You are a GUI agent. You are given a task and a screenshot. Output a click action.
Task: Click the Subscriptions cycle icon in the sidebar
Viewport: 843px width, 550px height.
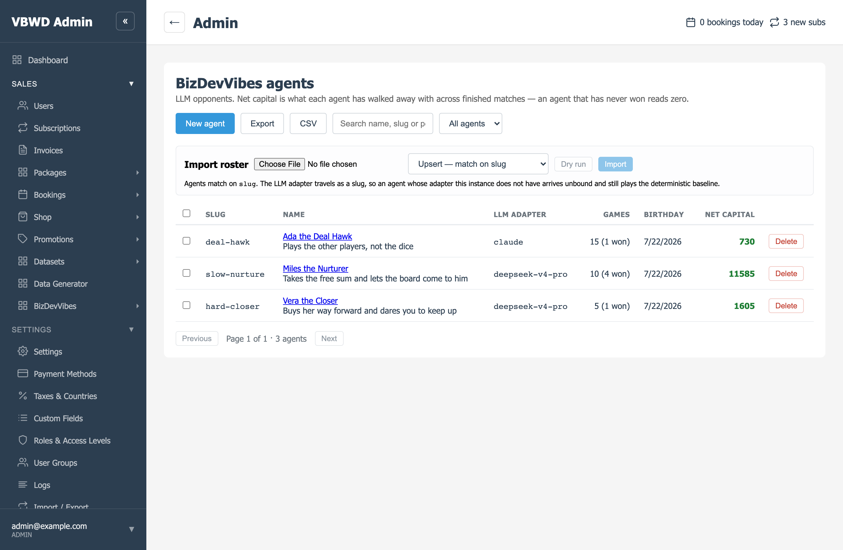tap(23, 128)
